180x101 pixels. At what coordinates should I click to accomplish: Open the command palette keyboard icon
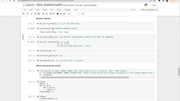(x=83, y=14)
